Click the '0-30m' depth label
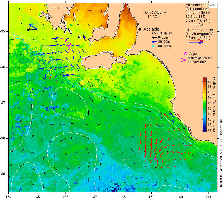The height and width of the screenshot is (200, 223). coord(163,37)
